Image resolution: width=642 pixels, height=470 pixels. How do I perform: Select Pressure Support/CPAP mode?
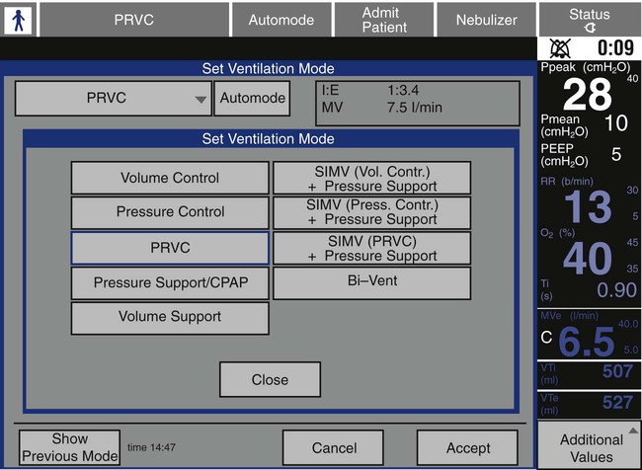(170, 282)
